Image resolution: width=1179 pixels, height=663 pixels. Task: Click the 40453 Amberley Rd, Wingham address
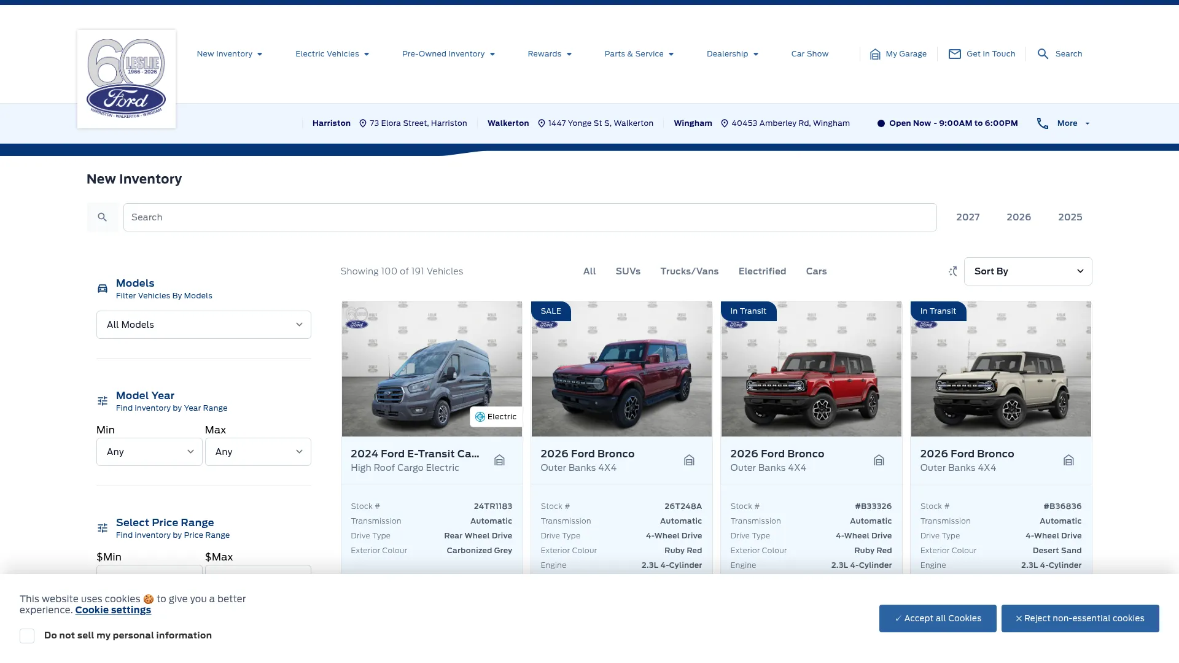coord(790,123)
